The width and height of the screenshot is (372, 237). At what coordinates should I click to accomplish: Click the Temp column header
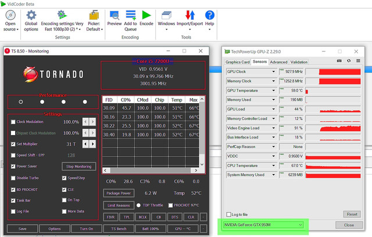[x=177, y=100]
